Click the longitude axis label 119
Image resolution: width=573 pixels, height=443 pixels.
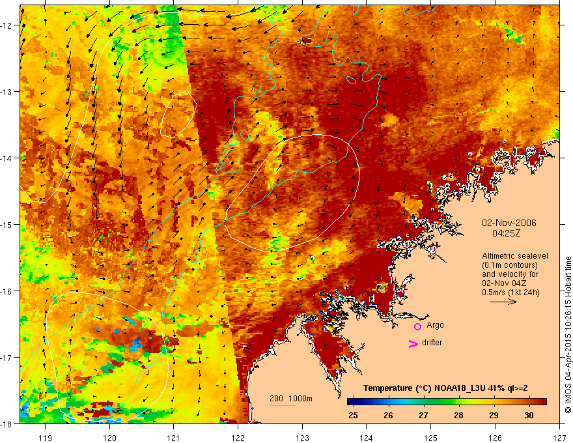[45, 438]
